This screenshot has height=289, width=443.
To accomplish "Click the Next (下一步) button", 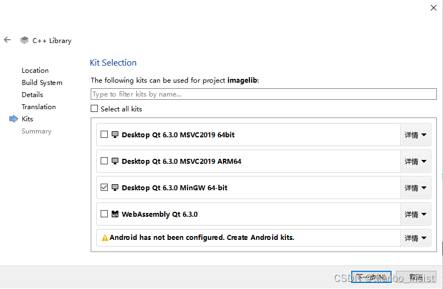I will (x=371, y=277).
